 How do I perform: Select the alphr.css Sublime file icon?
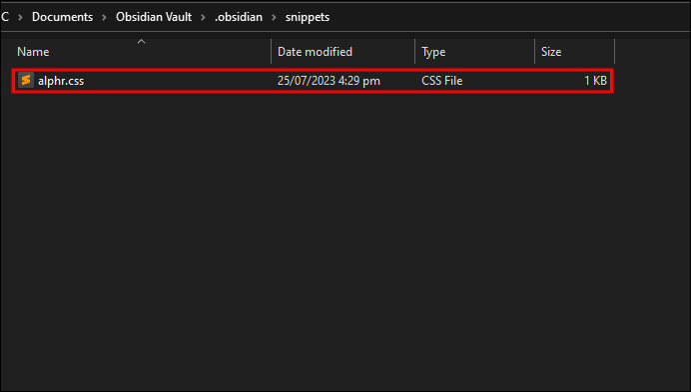click(x=26, y=80)
